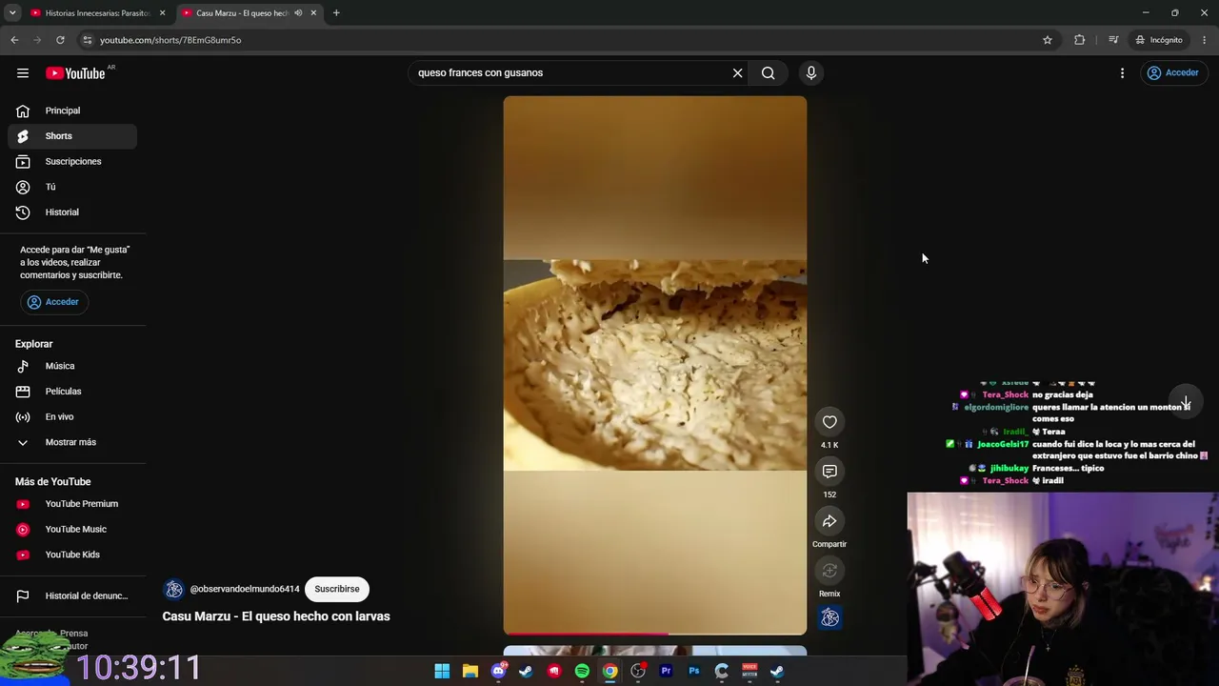Viewport: 1219px width, 686px height.
Task: Tap the Remix button
Action: 829,571
